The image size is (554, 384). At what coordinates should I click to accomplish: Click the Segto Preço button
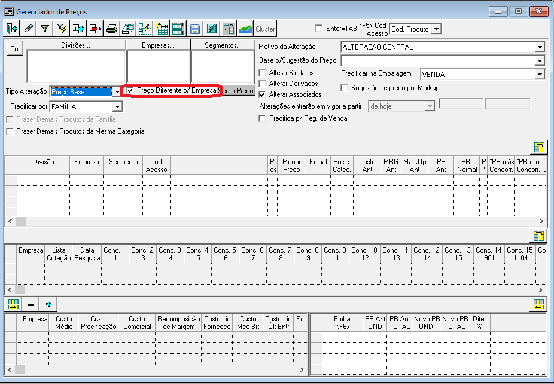(x=238, y=91)
